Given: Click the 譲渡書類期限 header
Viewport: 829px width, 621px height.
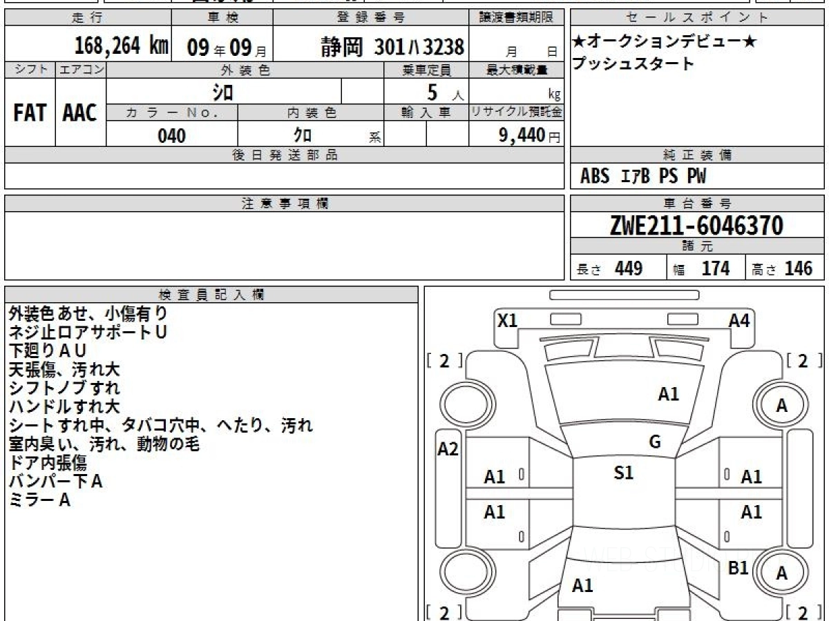Looking at the screenshot, I should coord(517,18).
